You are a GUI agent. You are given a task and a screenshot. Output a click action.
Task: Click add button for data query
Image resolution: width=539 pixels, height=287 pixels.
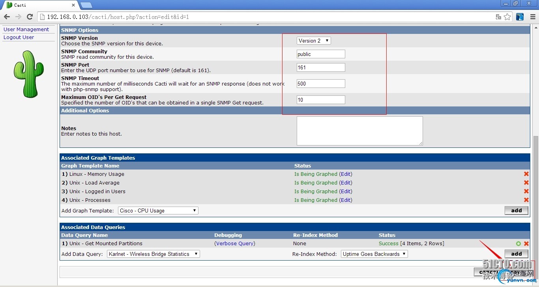pyautogui.click(x=516, y=254)
